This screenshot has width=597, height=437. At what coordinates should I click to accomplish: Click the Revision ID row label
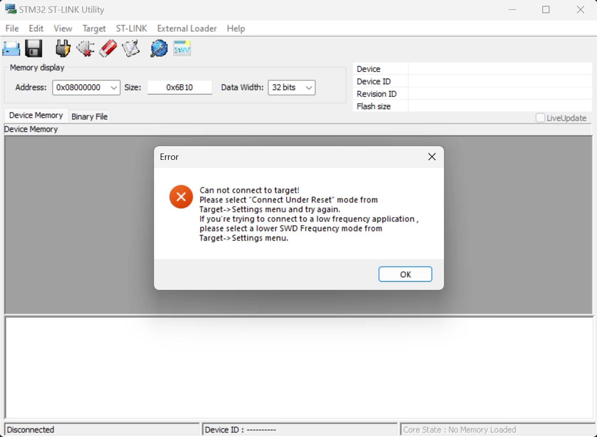click(x=376, y=94)
